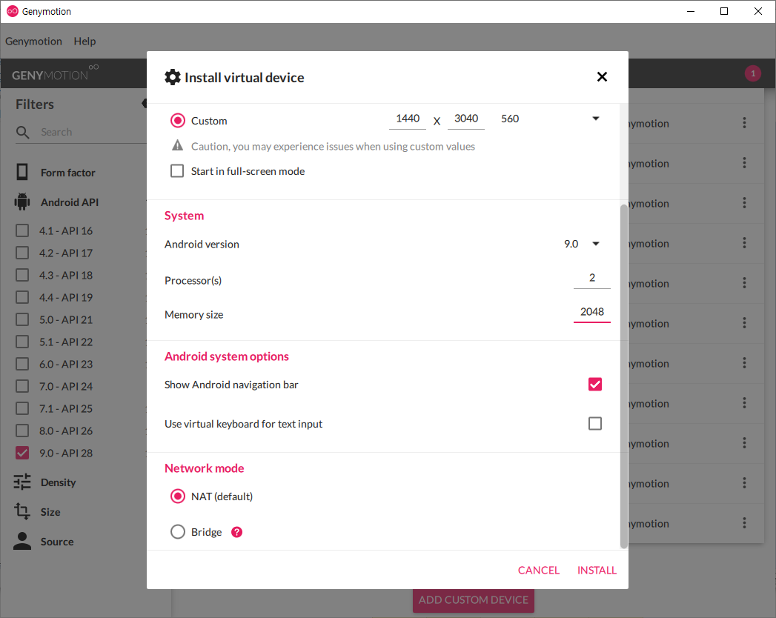This screenshot has width=776, height=618.
Task: Check the 7.0 - API 24 filter
Action: pyautogui.click(x=22, y=387)
